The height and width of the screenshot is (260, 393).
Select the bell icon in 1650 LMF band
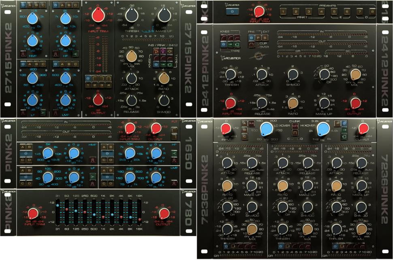click(x=174, y=184)
